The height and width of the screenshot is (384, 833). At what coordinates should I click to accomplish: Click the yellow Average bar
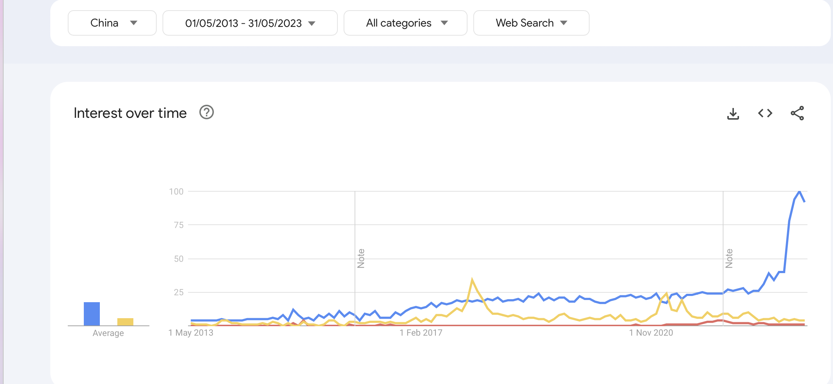125,322
